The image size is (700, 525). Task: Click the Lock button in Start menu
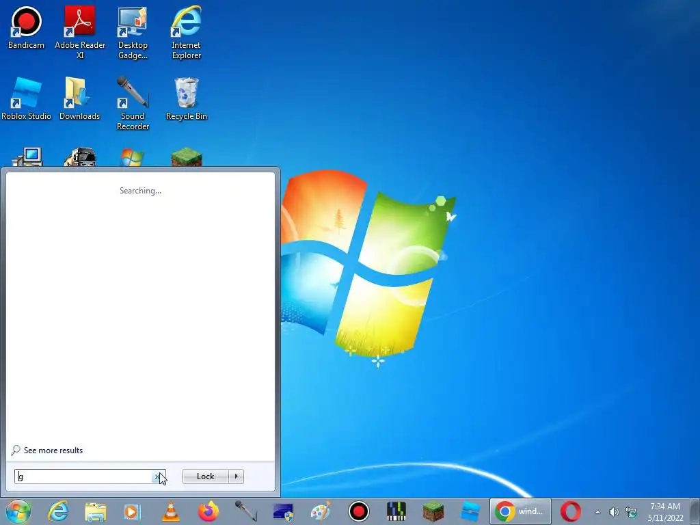tap(205, 476)
